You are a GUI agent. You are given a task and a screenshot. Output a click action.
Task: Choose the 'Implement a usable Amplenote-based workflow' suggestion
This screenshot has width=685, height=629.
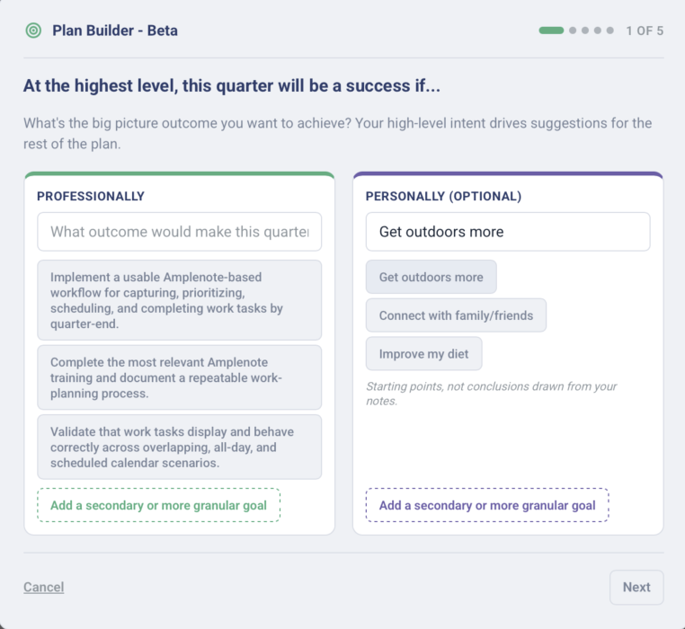click(180, 300)
